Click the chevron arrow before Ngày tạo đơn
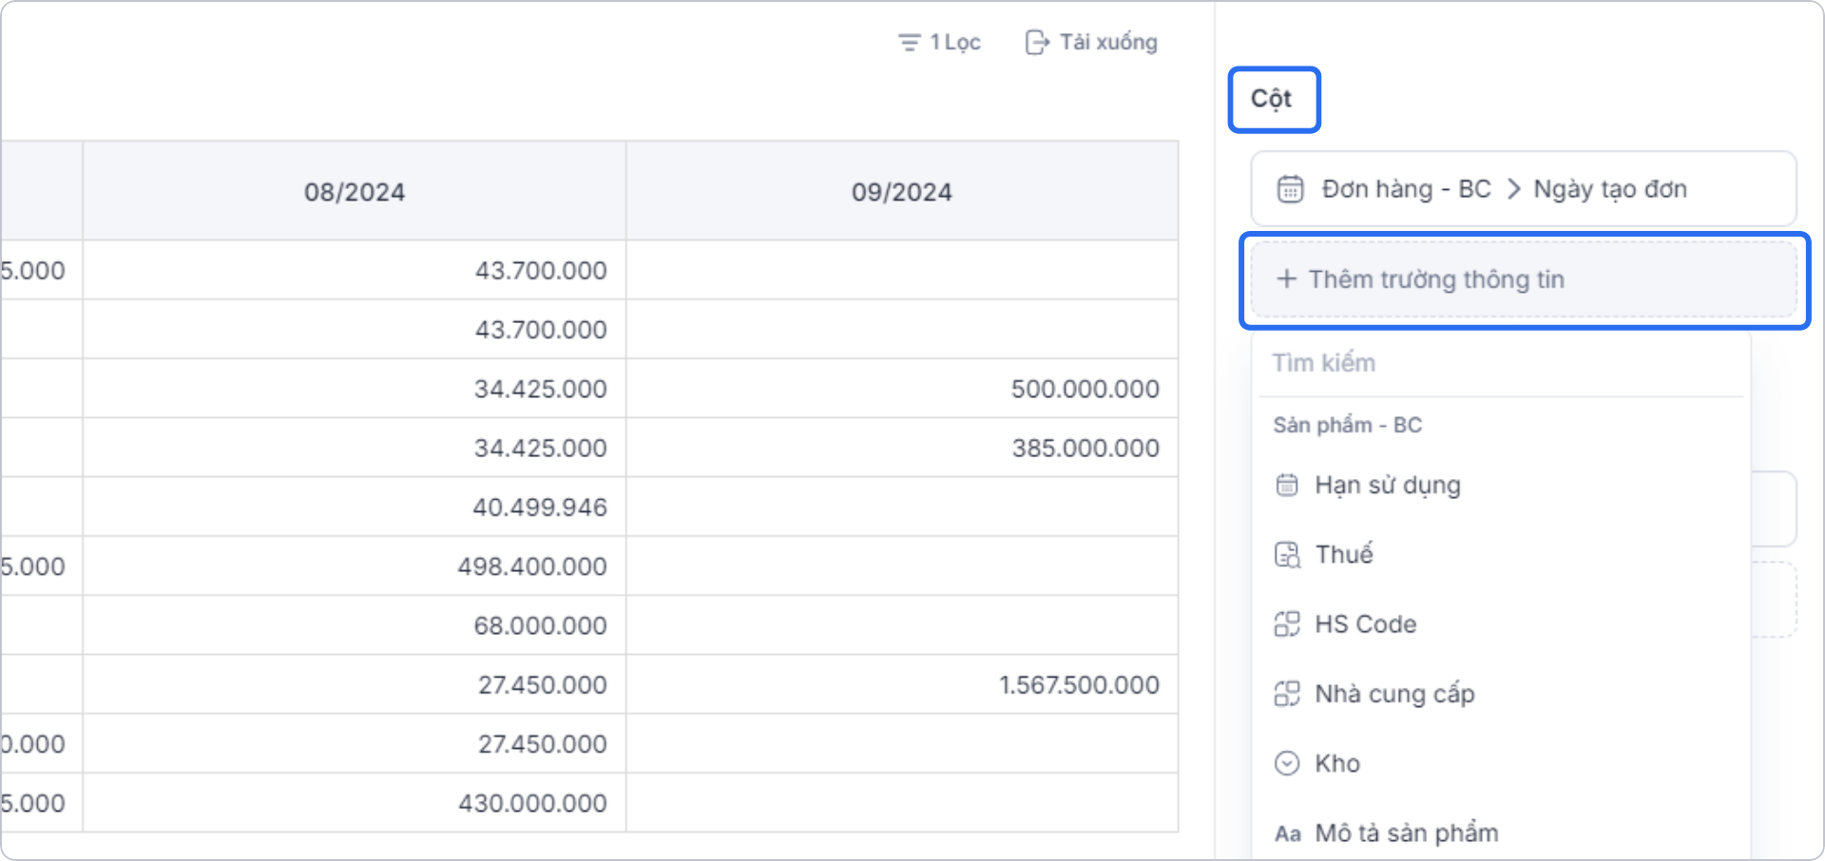This screenshot has height=861, width=1825. point(1513,189)
